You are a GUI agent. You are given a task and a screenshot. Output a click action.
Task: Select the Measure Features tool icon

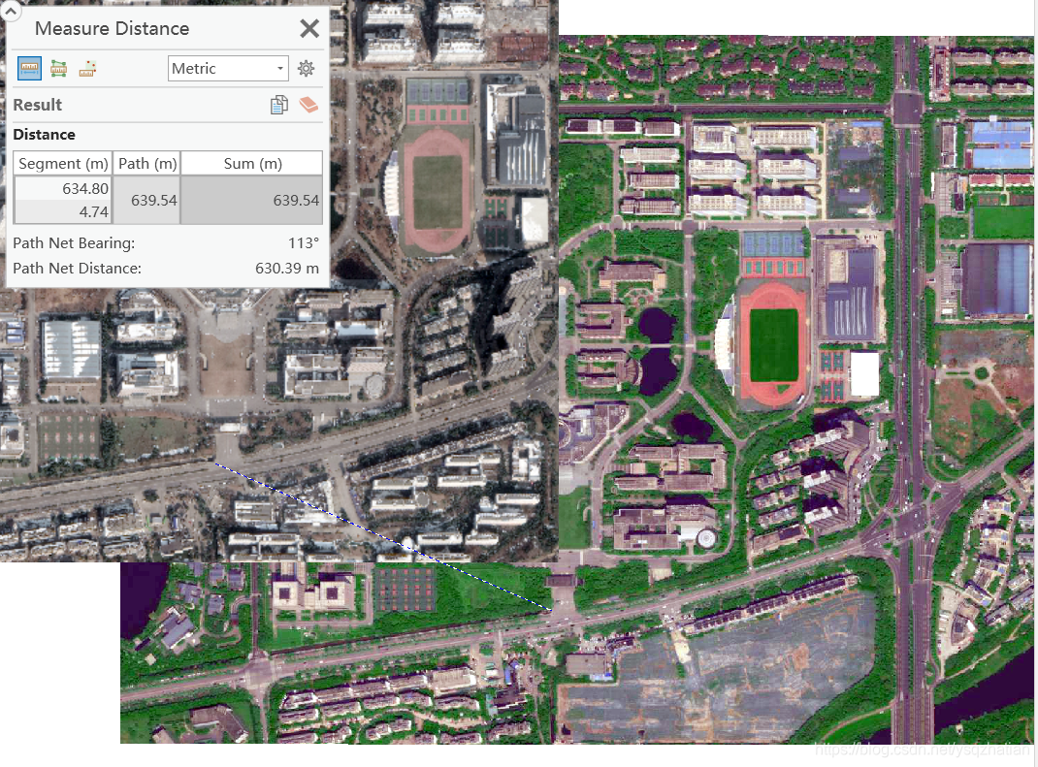pyautogui.click(x=58, y=68)
